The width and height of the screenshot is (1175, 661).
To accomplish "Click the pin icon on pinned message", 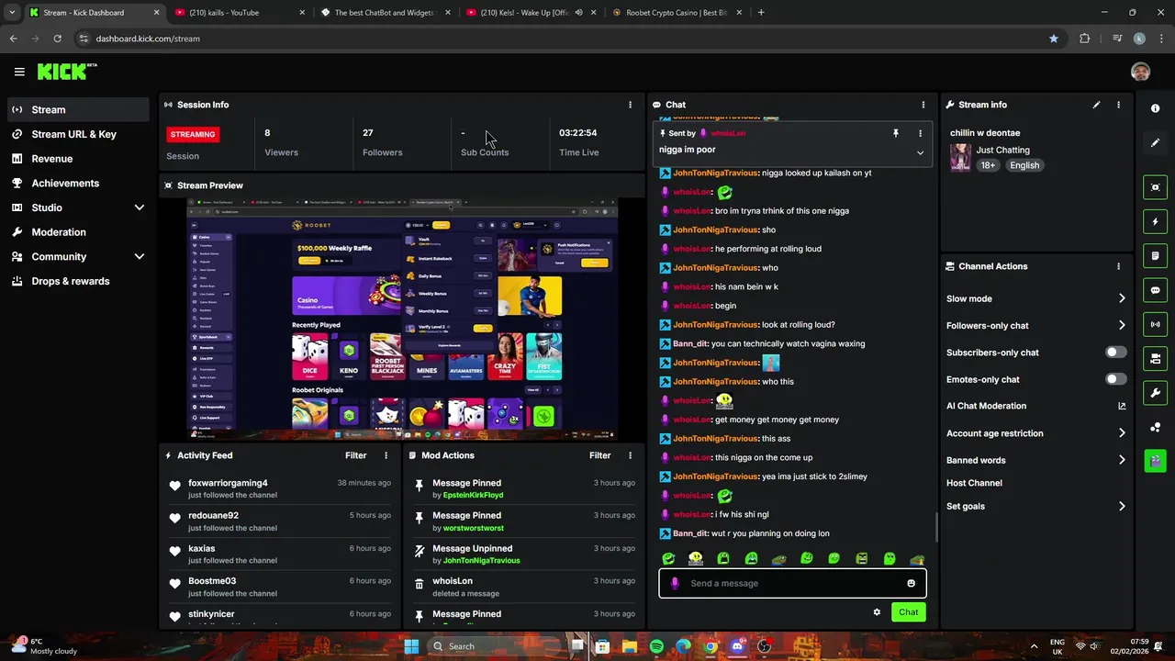I will coord(896,133).
